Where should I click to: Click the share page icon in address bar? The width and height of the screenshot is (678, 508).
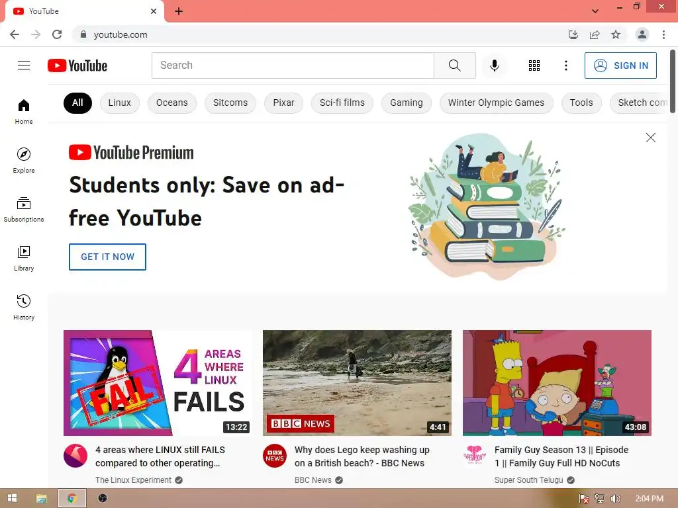(595, 34)
